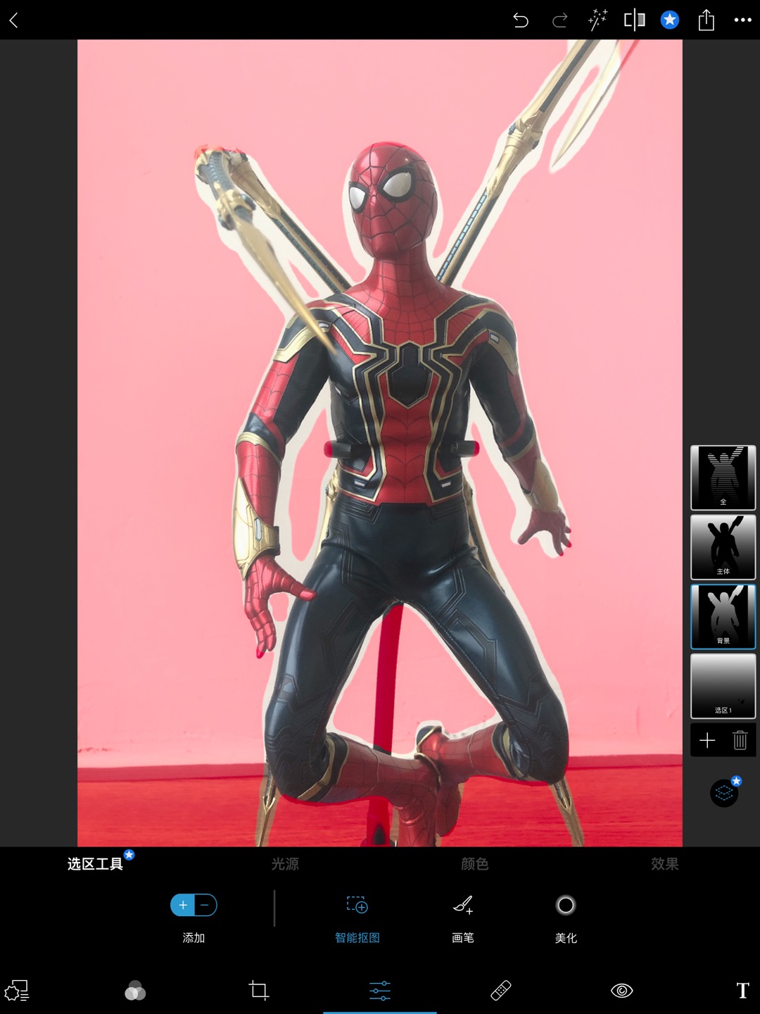Apply auto-enhance with the magic wand
Image resolution: width=760 pixels, height=1014 pixels.
click(x=597, y=20)
